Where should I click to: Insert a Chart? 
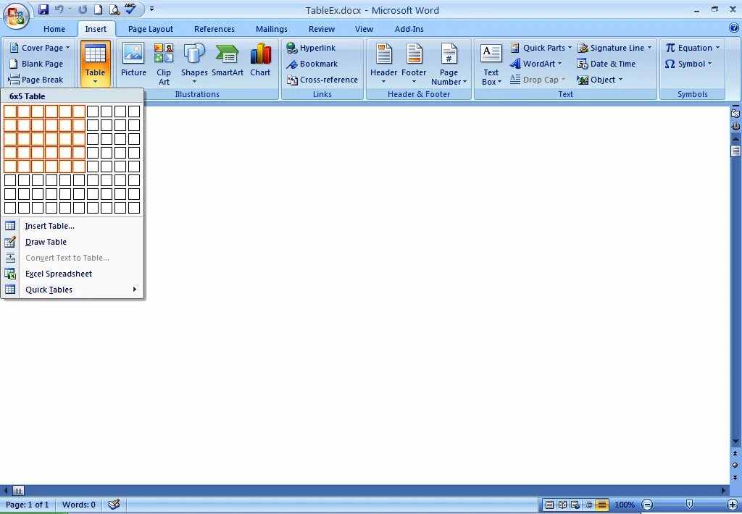tap(260, 60)
